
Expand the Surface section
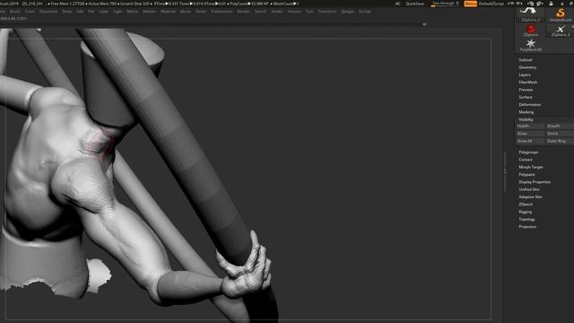pyautogui.click(x=526, y=97)
